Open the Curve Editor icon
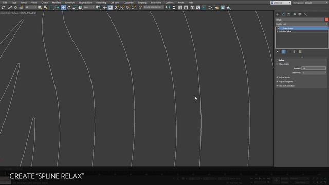 [198, 8]
